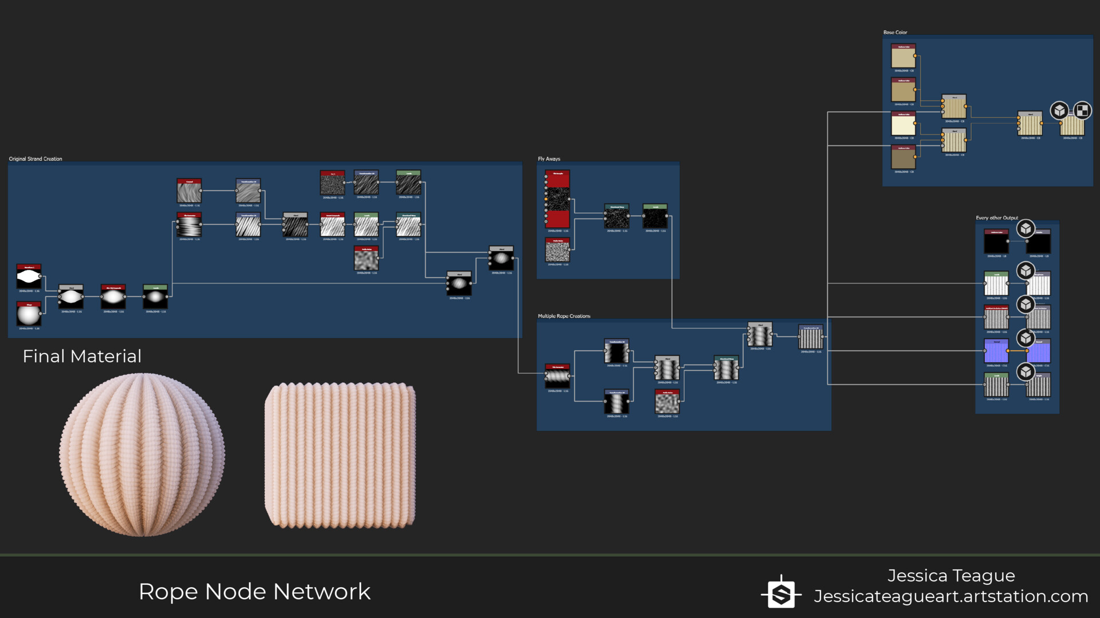Select the Original Strand Creation frame title
Image resolution: width=1100 pixels, height=618 pixels.
pyautogui.click(x=36, y=159)
